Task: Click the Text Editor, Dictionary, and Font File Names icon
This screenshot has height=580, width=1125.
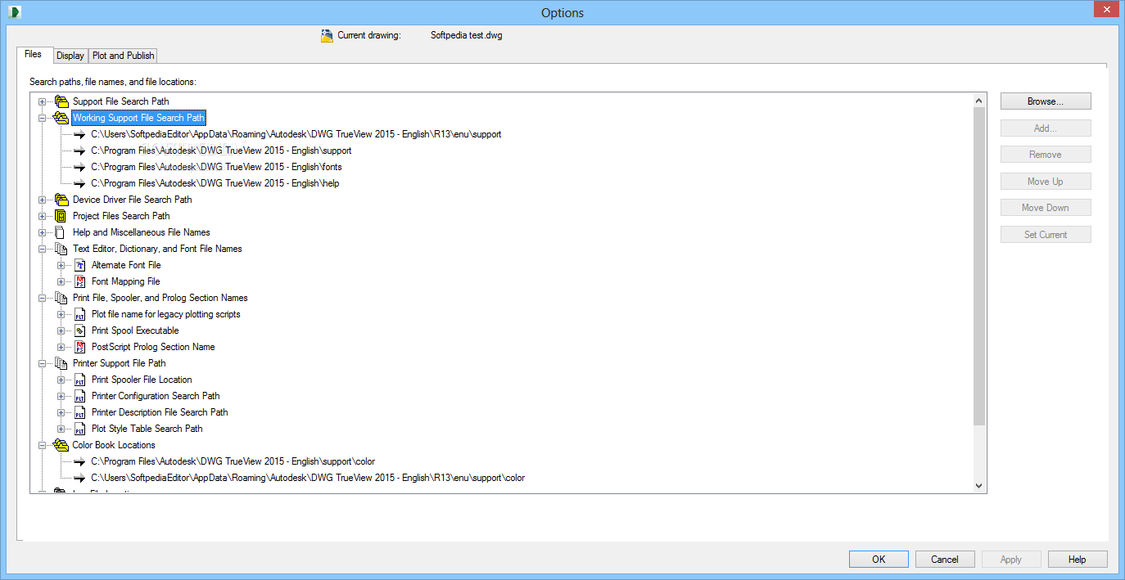Action: 61,249
